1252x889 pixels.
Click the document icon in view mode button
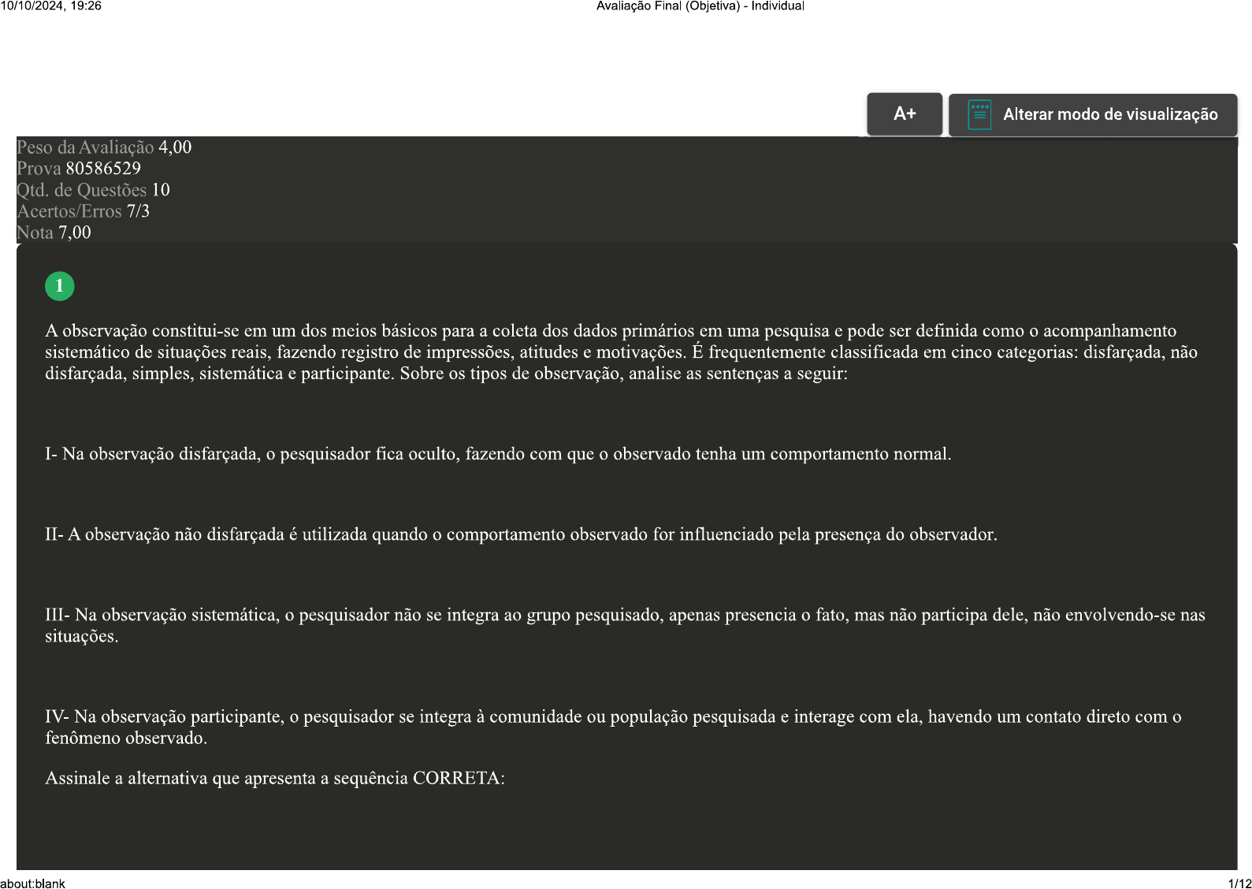[x=979, y=115]
